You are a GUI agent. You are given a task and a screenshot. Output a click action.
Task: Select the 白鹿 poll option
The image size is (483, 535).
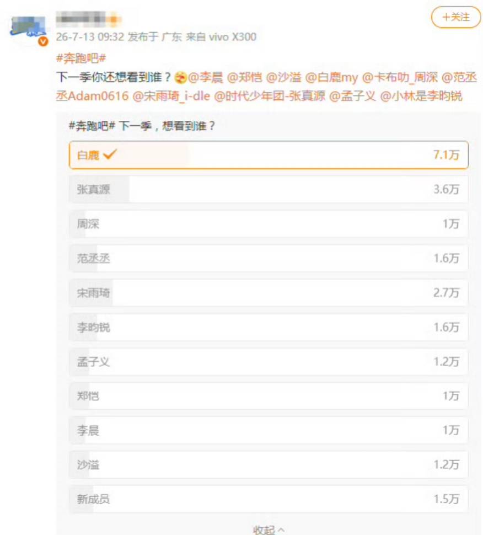[269, 155]
